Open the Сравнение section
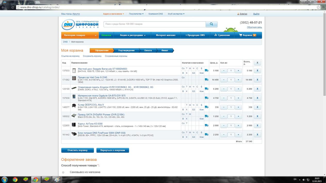The width and height of the screenshot is (326, 183). (x=222, y=35)
